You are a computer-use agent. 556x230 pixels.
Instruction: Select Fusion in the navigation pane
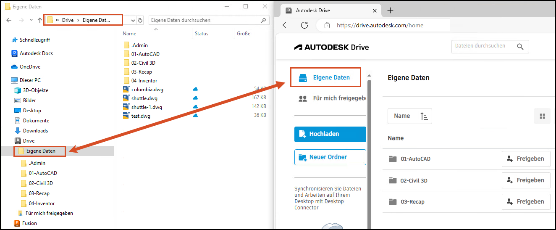(x=26, y=223)
